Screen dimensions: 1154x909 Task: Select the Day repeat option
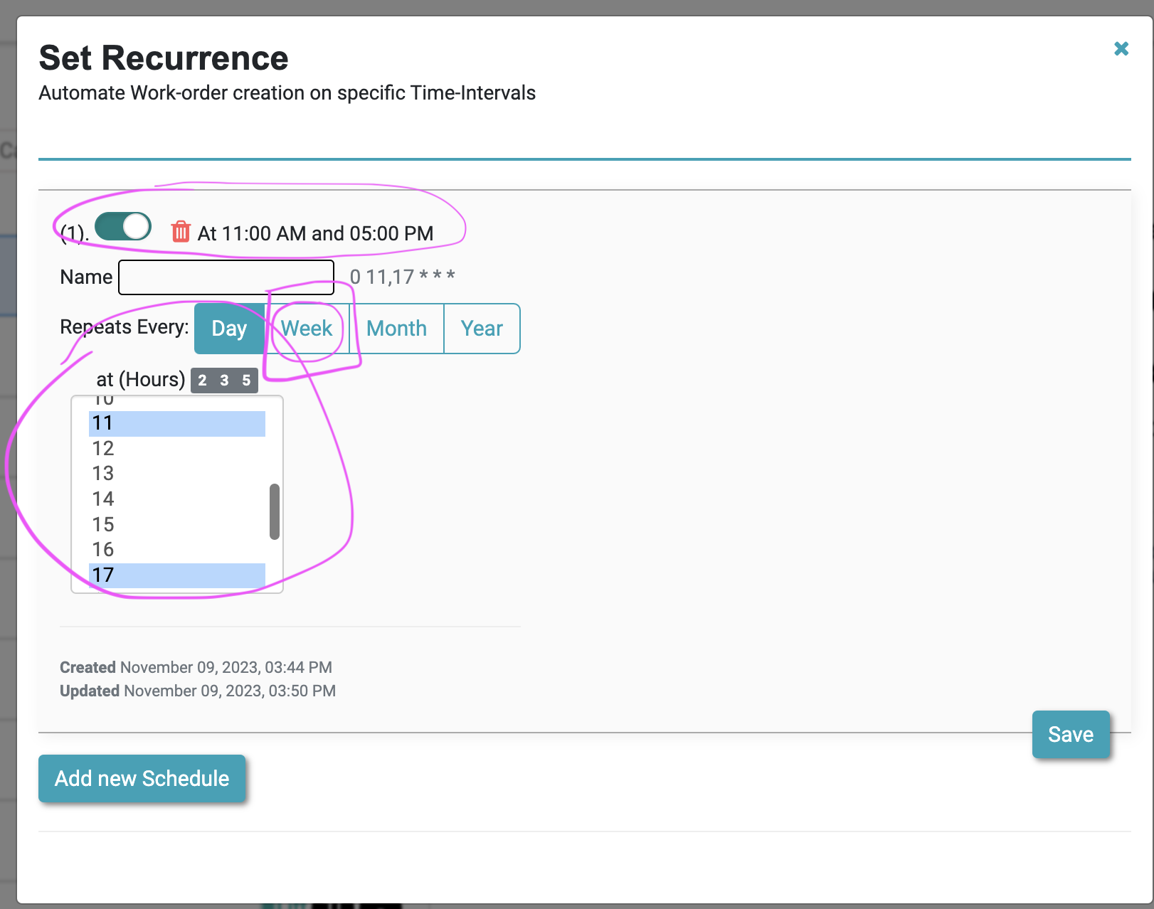pos(229,329)
